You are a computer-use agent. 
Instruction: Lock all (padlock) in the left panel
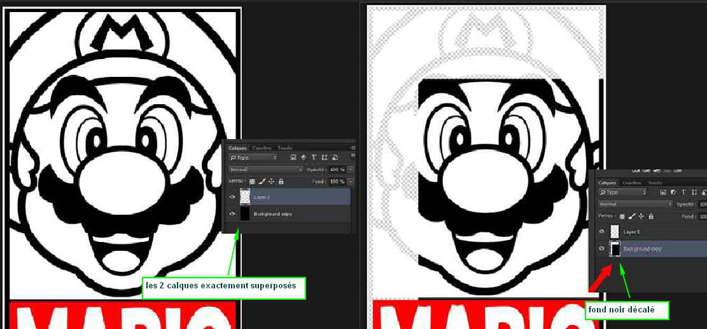point(281,181)
